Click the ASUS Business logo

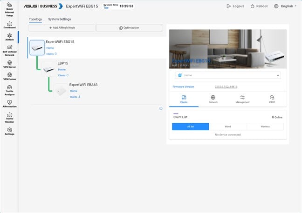[x=43, y=6]
